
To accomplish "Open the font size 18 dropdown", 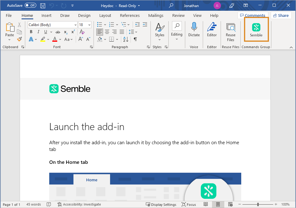I will [x=89, y=25].
